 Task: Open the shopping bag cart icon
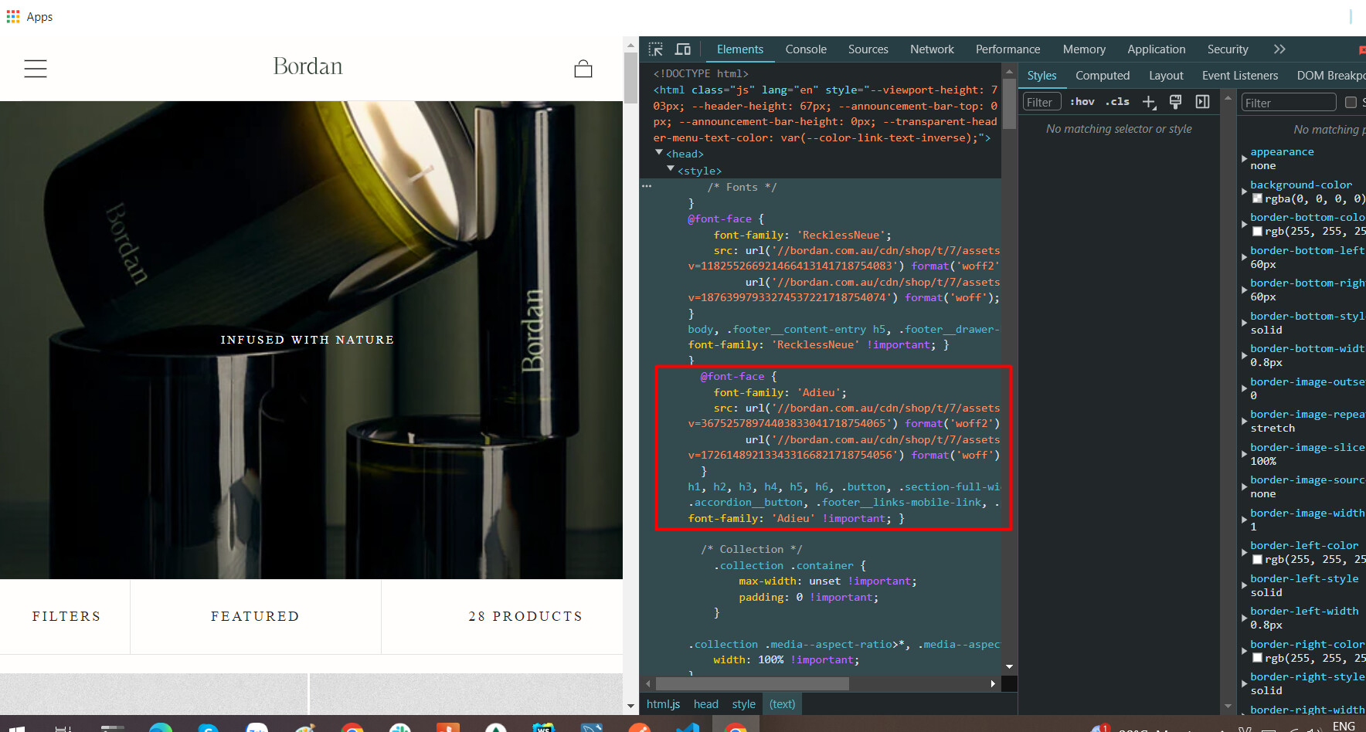click(583, 69)
